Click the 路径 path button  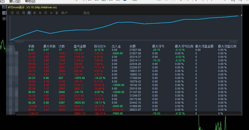tap(87, 13)
